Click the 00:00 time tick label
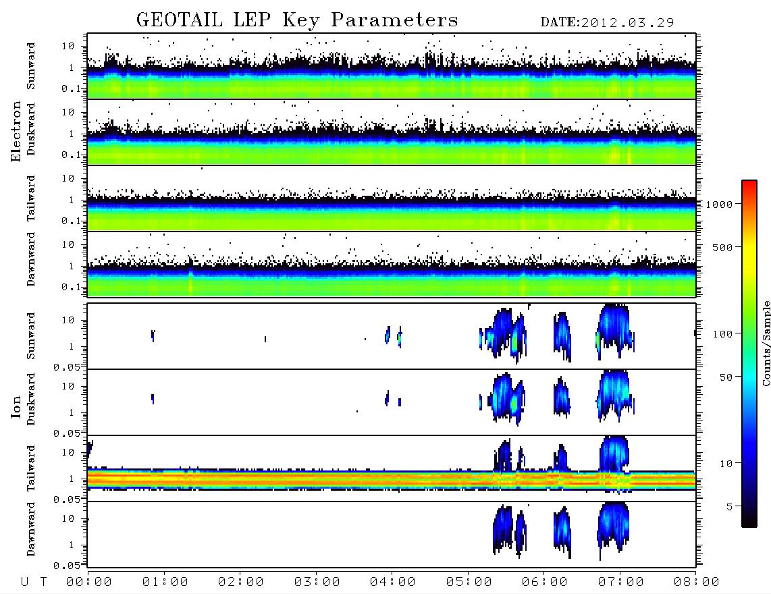The height and width of the screenshot is (594, 771). pyautogui.click(x=89, y=583)
